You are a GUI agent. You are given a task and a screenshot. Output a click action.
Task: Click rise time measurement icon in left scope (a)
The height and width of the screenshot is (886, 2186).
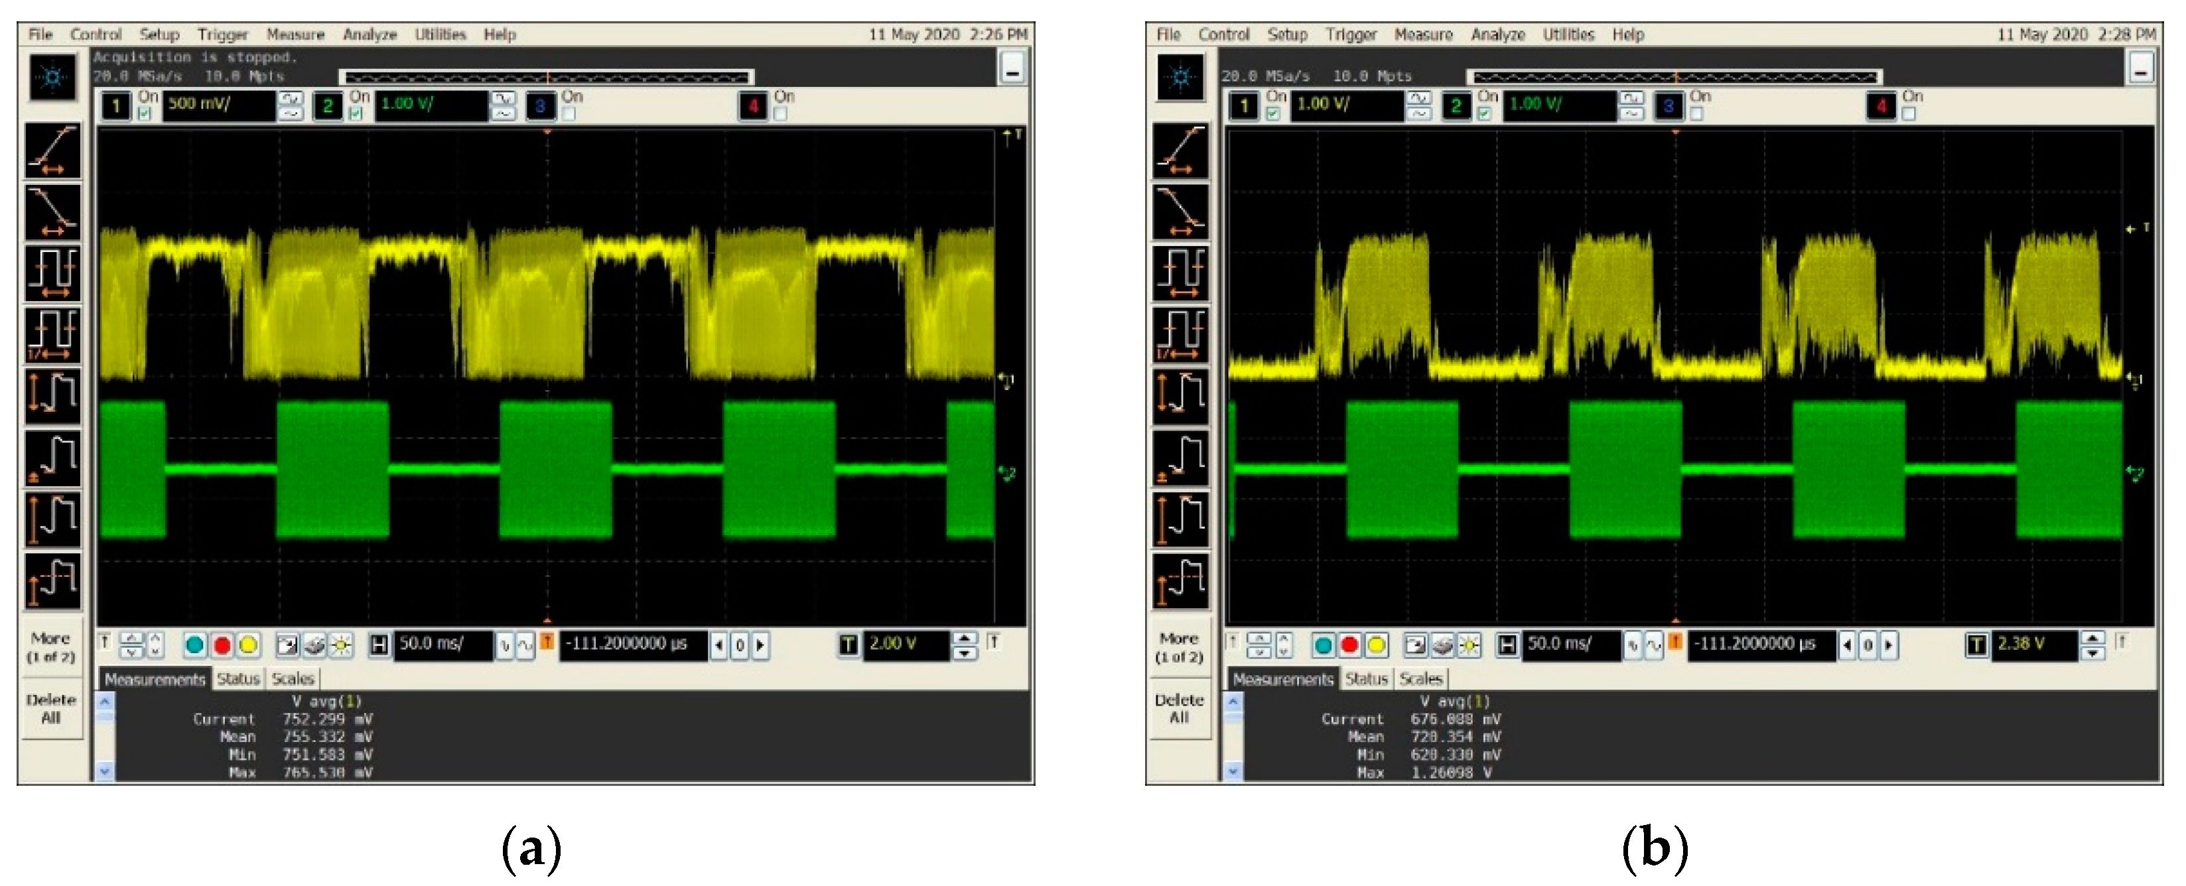pos(52,151)
